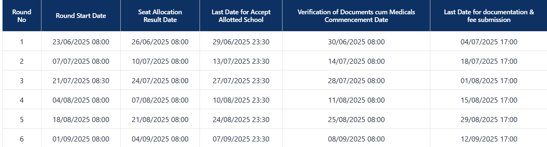Click fee deadline 04/07/2025 17:00
Screen dimensions: 547x147
pos(489,42)
